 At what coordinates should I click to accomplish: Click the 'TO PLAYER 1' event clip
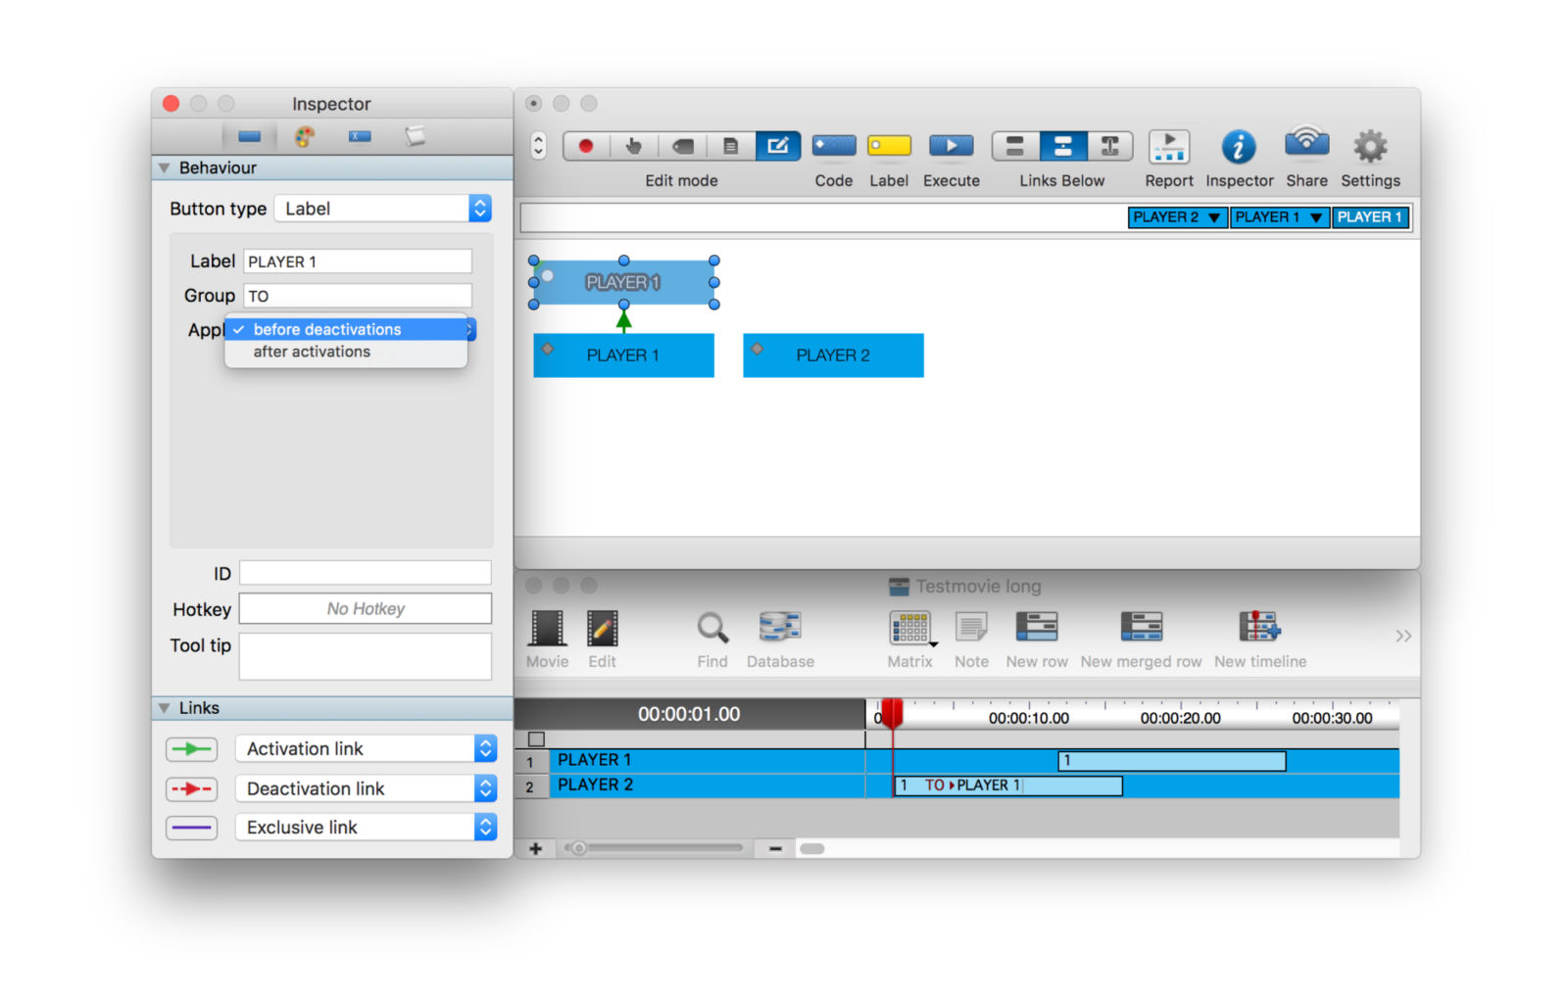click(1007, 785)
